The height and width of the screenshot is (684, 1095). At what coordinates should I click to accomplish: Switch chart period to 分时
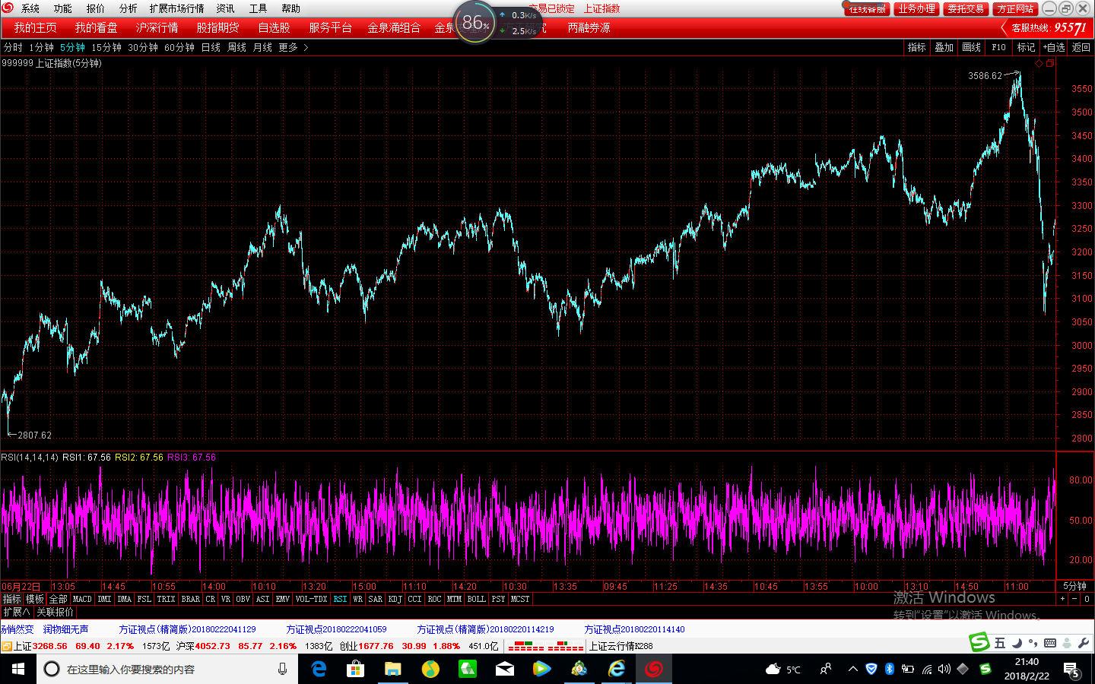(x=13, y=47)
